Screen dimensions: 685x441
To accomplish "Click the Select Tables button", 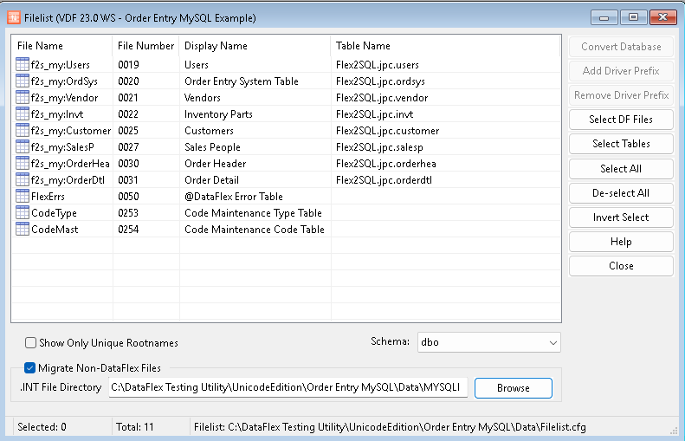I will [620, 144].
